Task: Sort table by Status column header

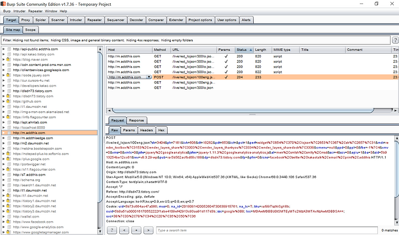Action: pyautogui.click(x=244, y=50)
